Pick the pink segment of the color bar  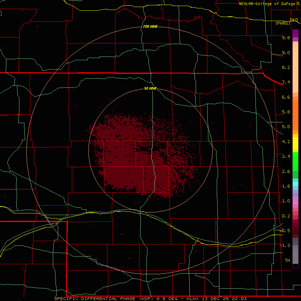point(295,203)
